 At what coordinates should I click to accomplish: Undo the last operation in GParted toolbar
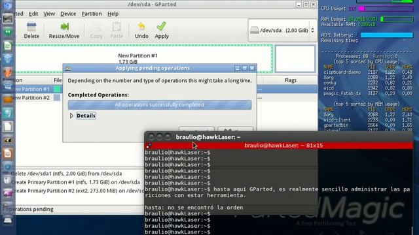point(141,31)
